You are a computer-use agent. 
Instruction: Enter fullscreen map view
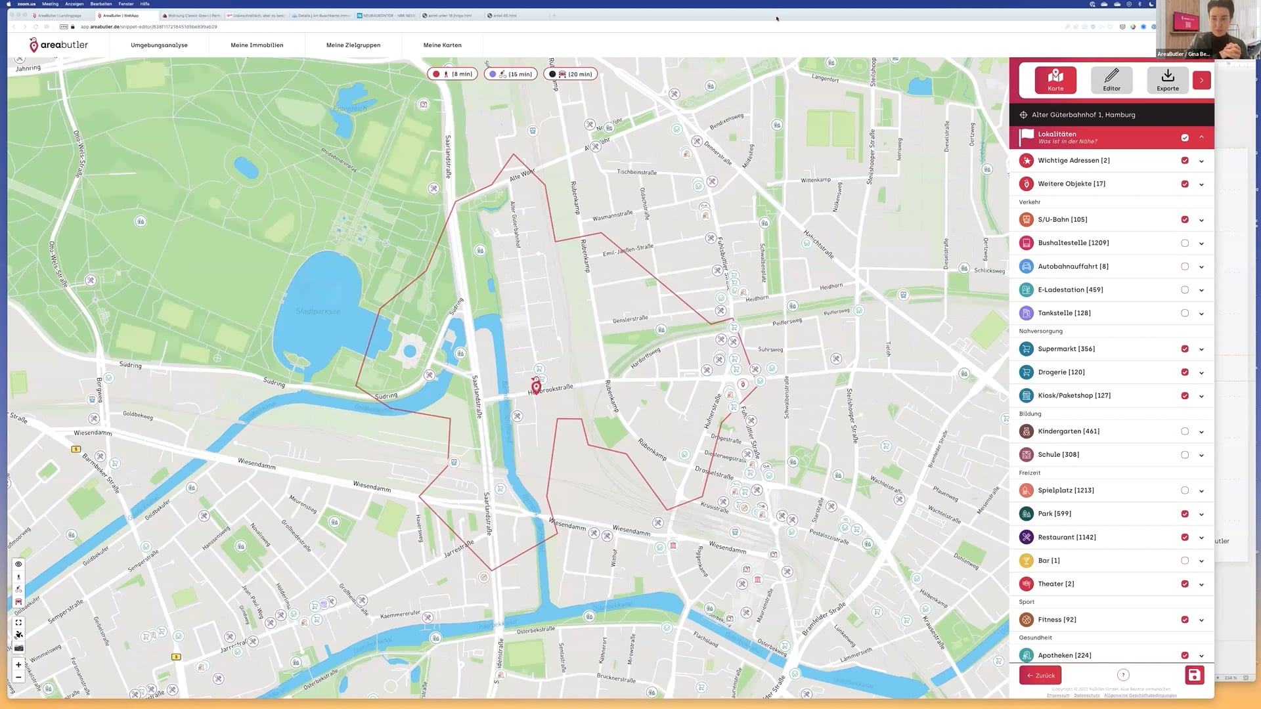18,622
